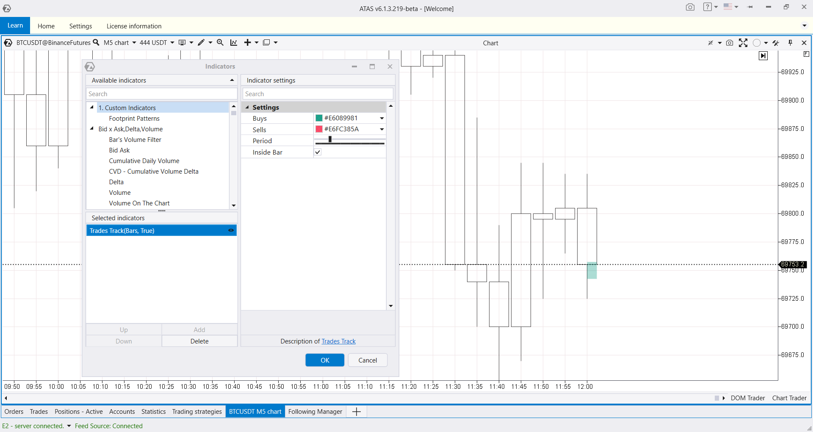
Task: Uncheck the Inside Bar checkbox
Action: [318, 152]
